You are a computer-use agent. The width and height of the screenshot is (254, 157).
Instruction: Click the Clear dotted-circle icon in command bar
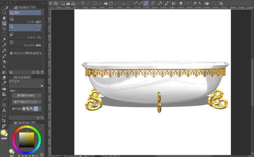coord(95,3)
